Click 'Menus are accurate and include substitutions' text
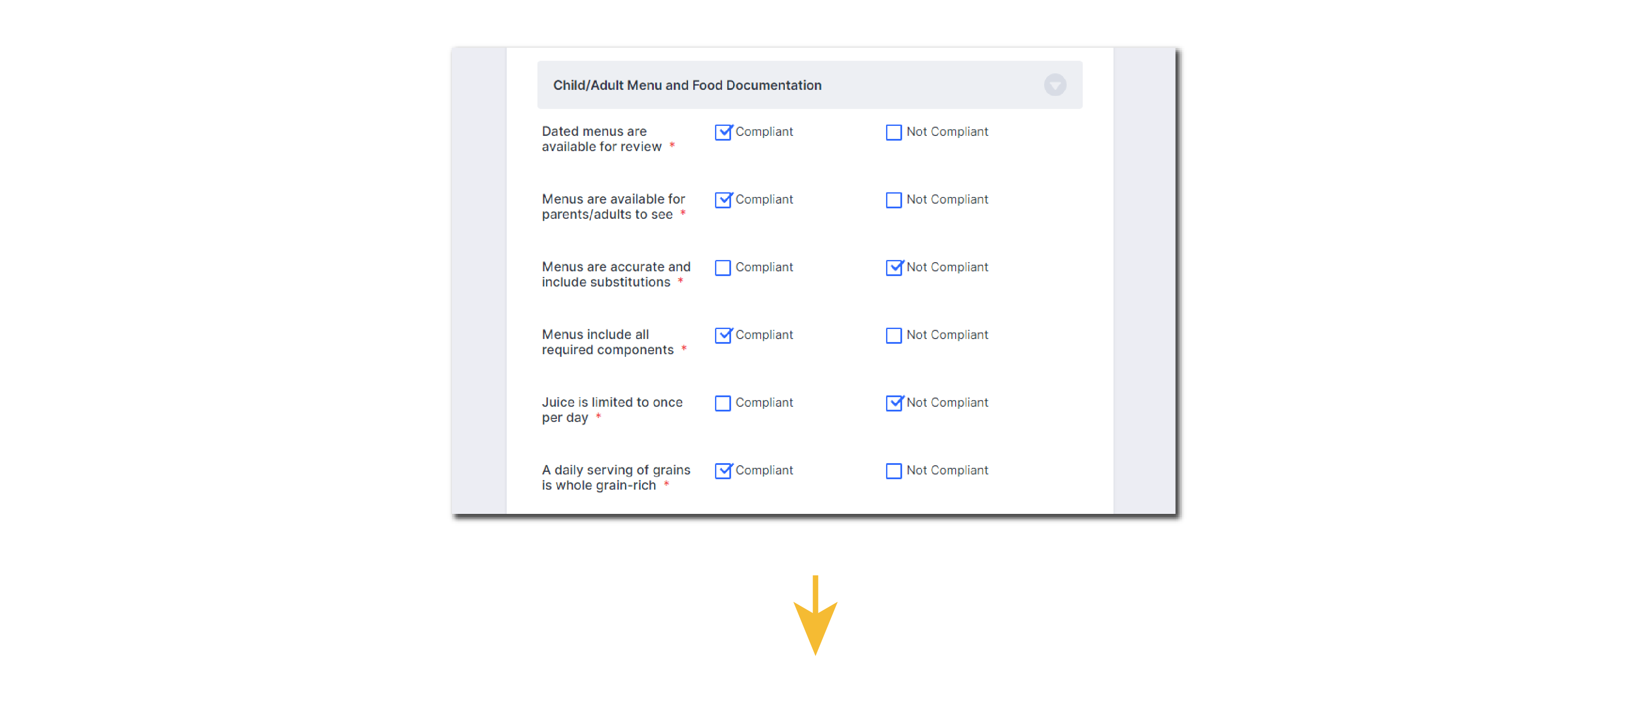This screenshot has height=724, width=1628. 615,274
